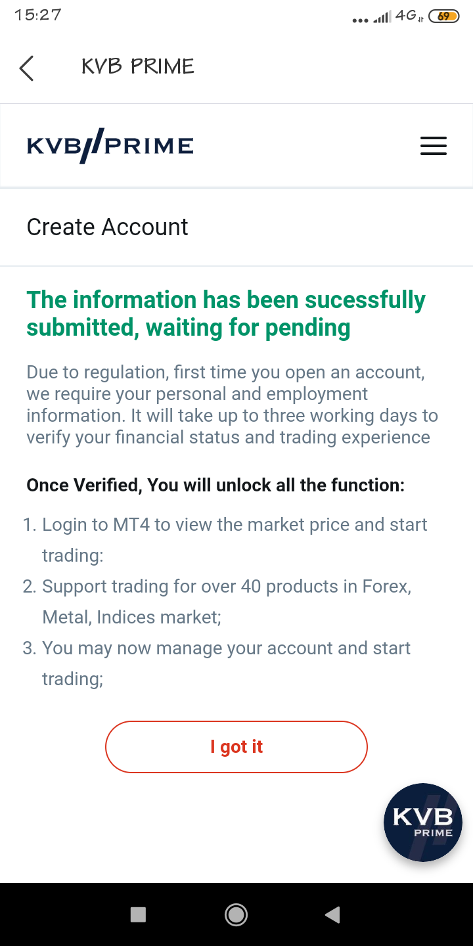Tap the signal strength bars icon

382,16
